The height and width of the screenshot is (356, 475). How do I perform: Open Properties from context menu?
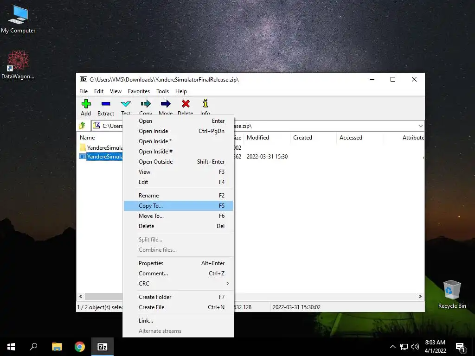click(x=179, y=263)
